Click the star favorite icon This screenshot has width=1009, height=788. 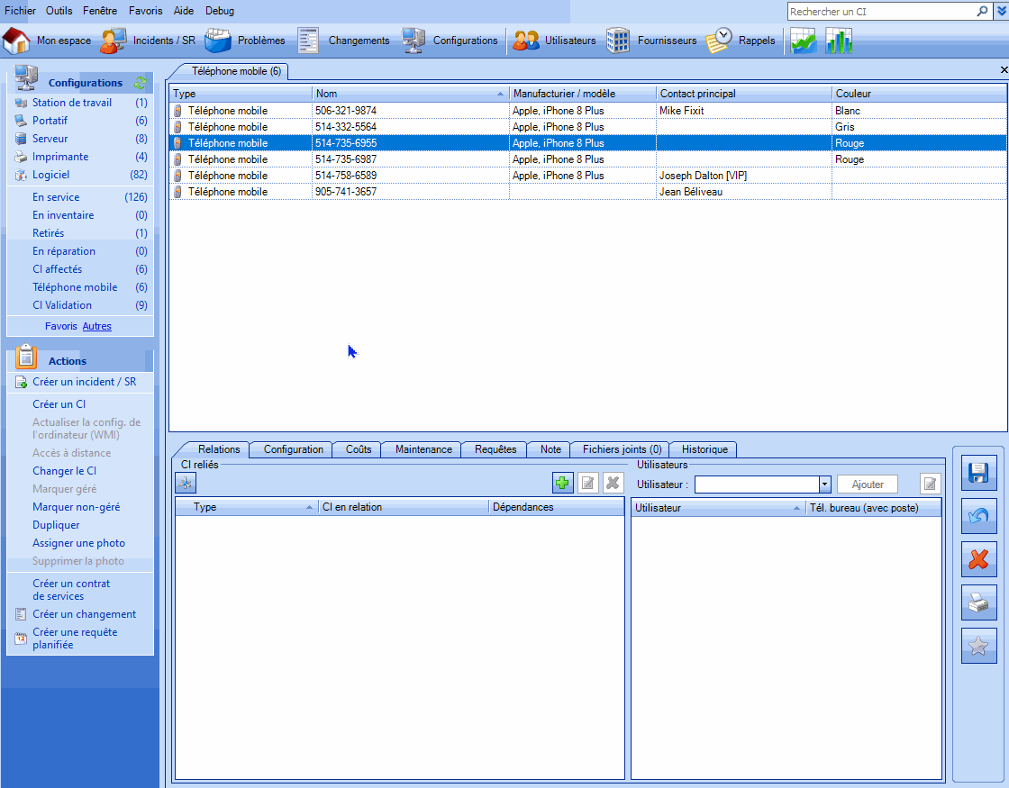(x=978, y=646)
